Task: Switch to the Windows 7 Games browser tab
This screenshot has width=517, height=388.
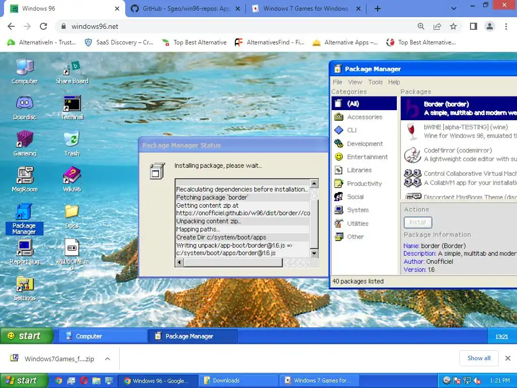Action: coord(305,9)
